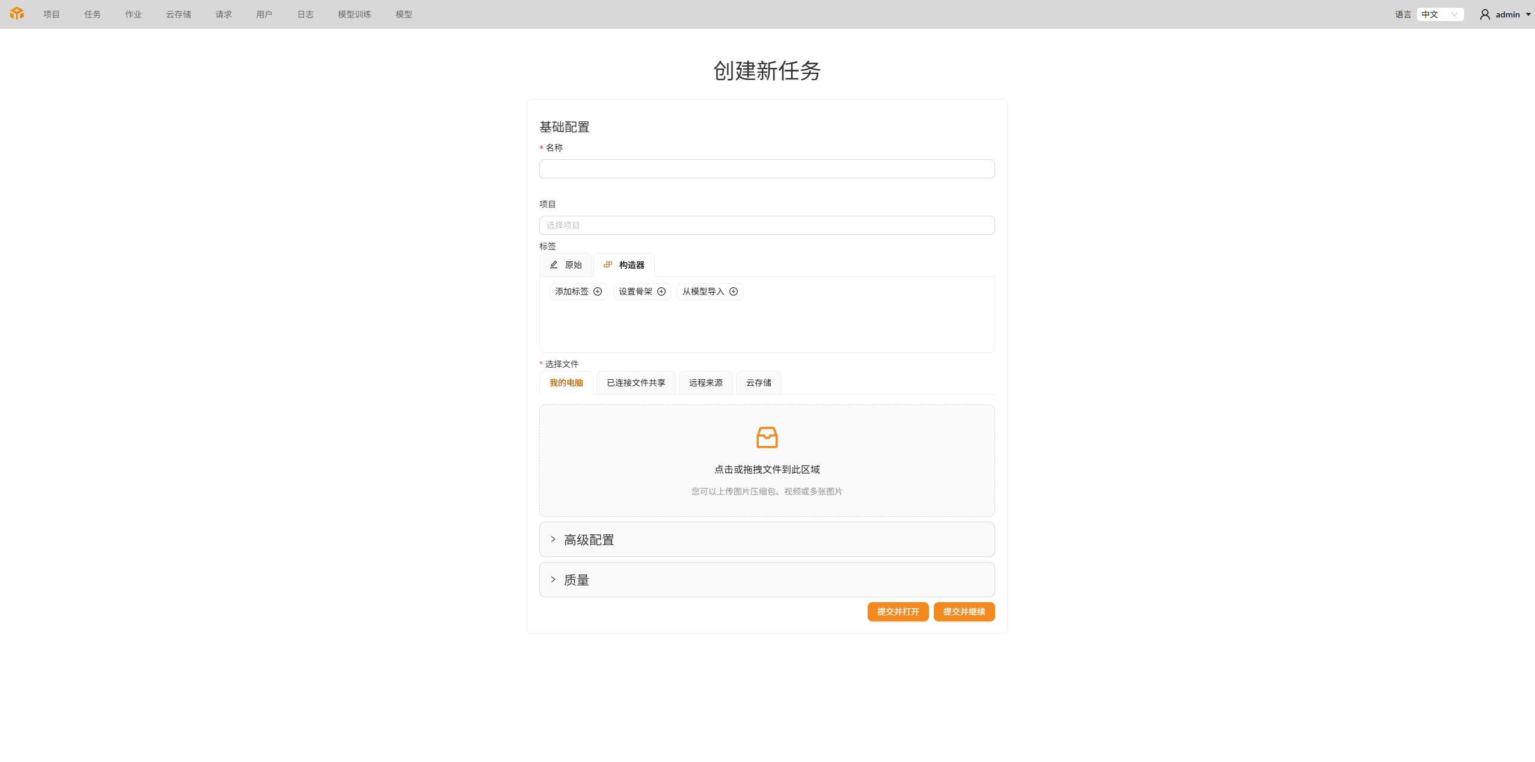Click the 基础配置 section heading
Image resolution: width=1535 pixels, height=762 pixels.
[565, 127]
